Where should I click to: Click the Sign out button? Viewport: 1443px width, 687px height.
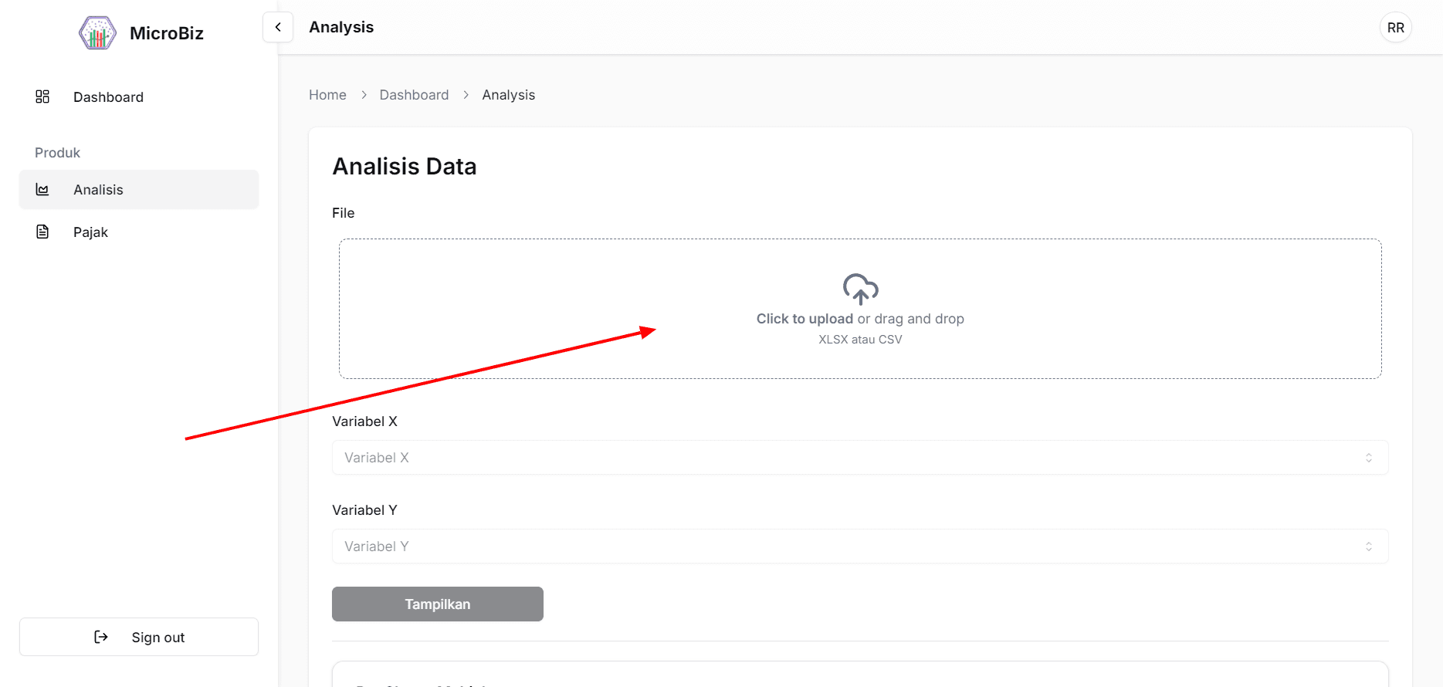click(x=139, y=637)
